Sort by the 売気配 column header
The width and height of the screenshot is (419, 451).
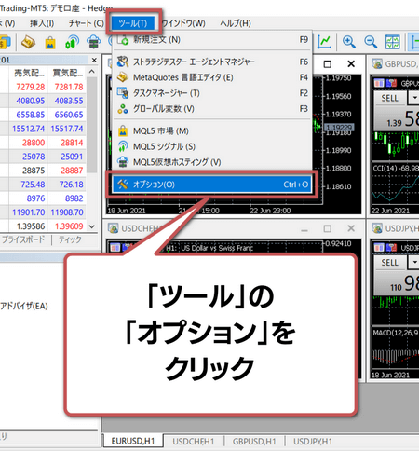tap(29, 73)
